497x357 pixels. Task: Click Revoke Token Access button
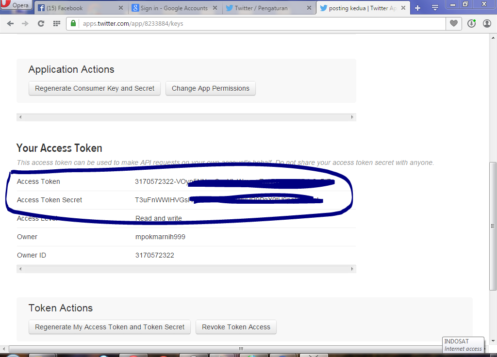click(236, 327)
